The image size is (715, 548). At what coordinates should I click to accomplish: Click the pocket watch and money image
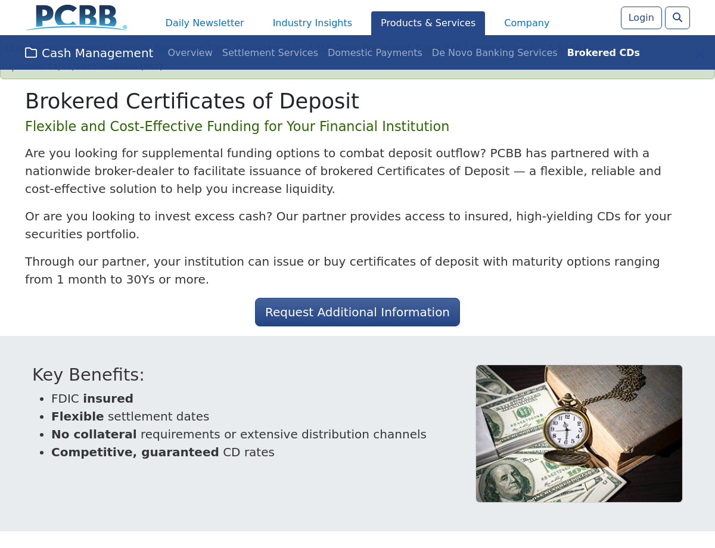(579, 434)
